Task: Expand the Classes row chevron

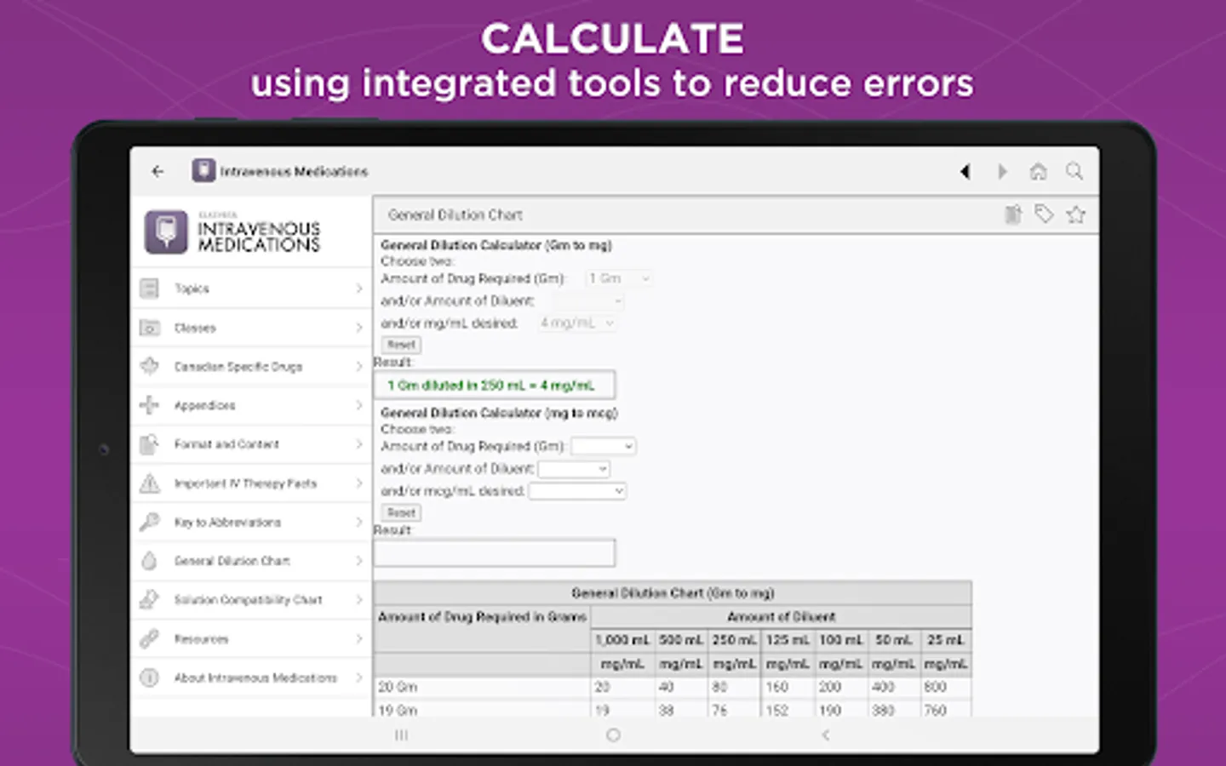Action: 358,328
